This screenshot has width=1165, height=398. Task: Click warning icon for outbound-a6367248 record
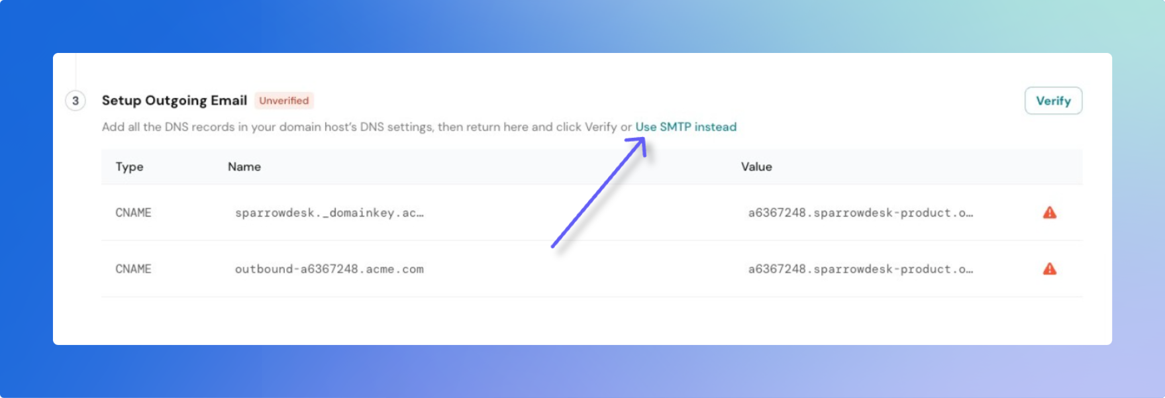[x=1050, y=269]
